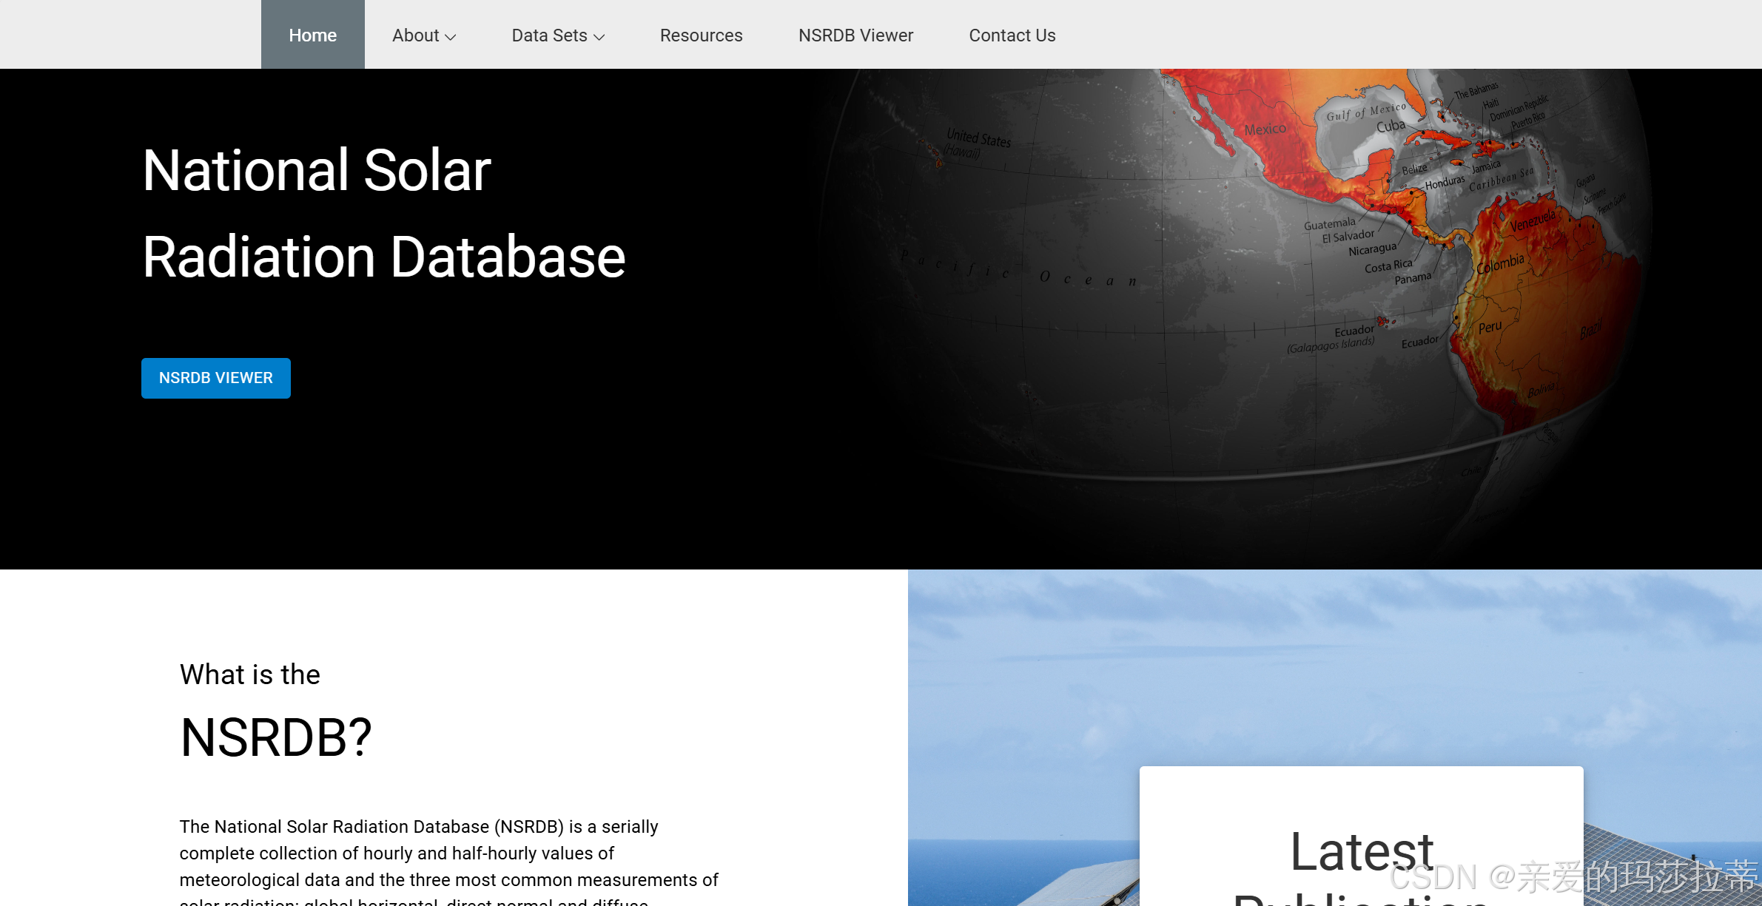Viewport: 1762px width, 906px height.
Task: Open the Data Sets menu
Action: click(x=549, y=35)
